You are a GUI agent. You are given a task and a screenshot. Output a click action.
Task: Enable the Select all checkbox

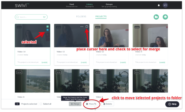point(41,104)
